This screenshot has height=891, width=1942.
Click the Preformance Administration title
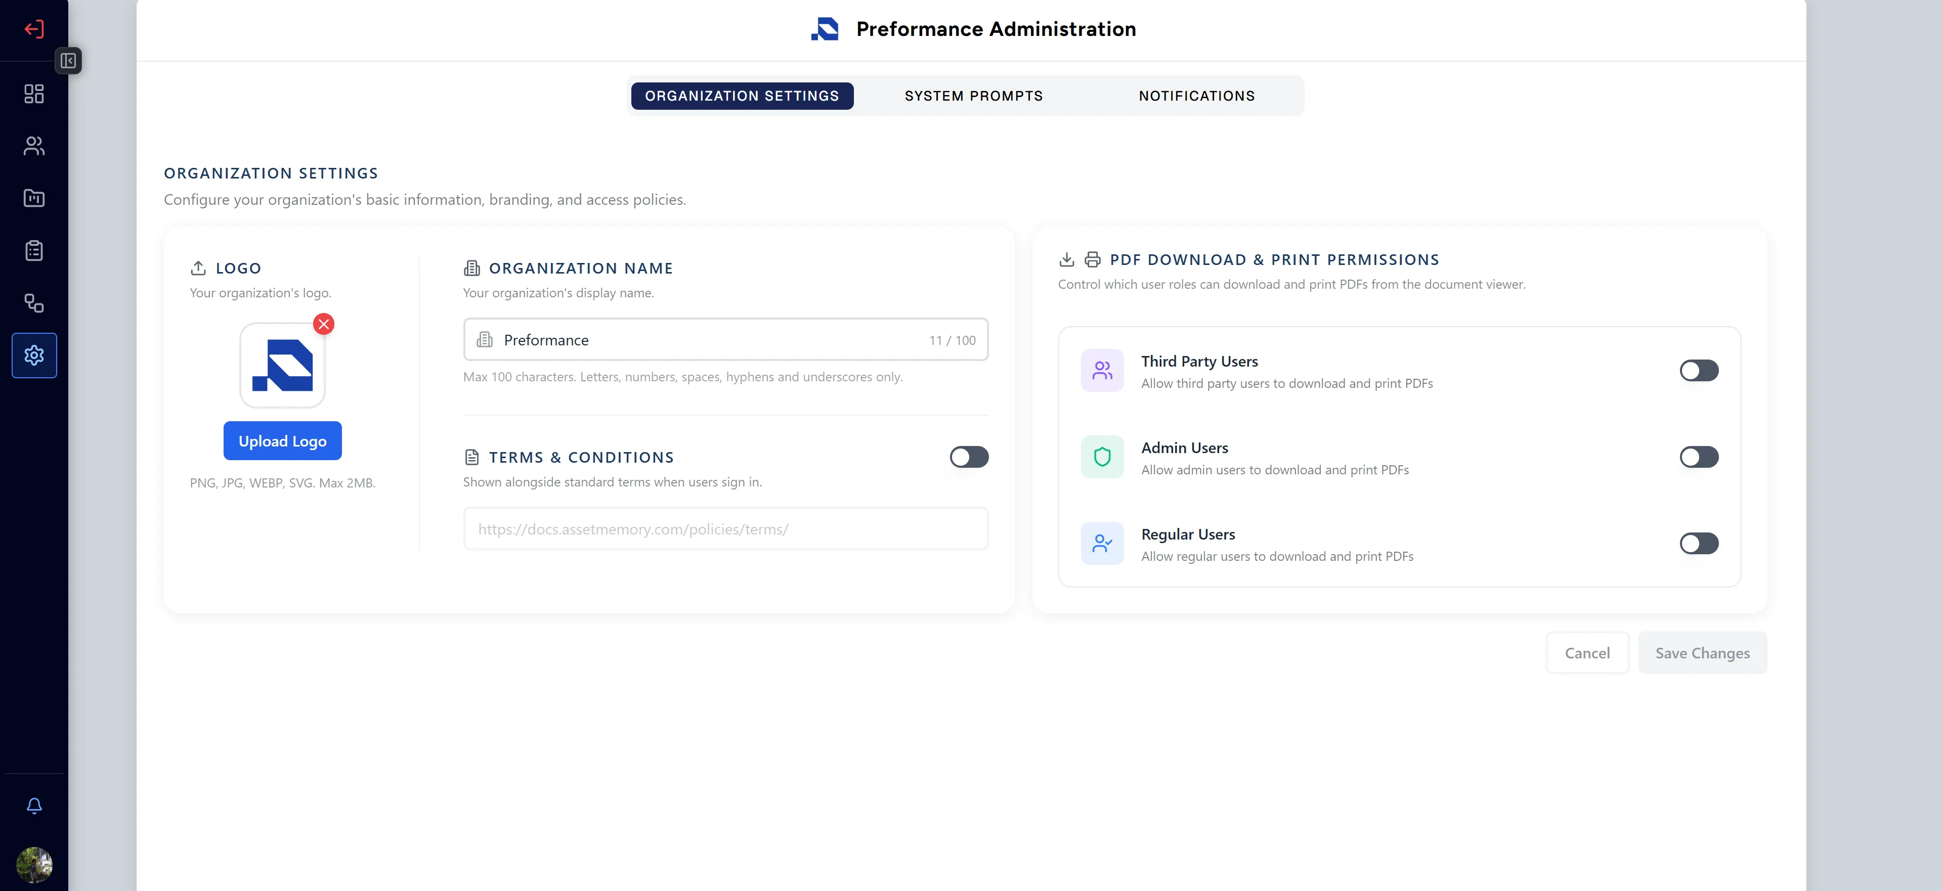[996, 29]
